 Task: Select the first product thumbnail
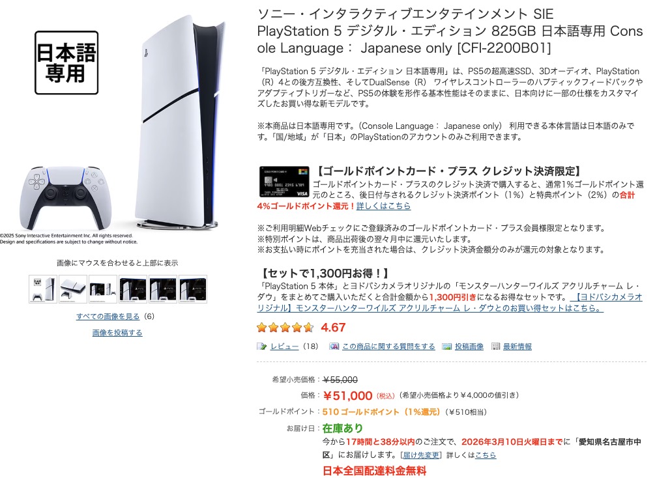pyautogui.click(x=43, y=289)
